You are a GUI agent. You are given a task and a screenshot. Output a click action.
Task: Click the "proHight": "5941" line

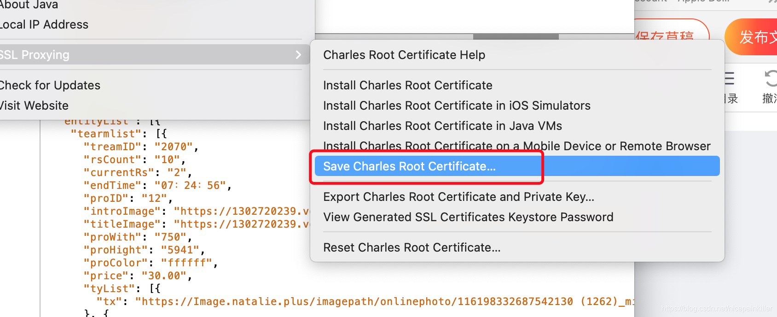[144, 250]
